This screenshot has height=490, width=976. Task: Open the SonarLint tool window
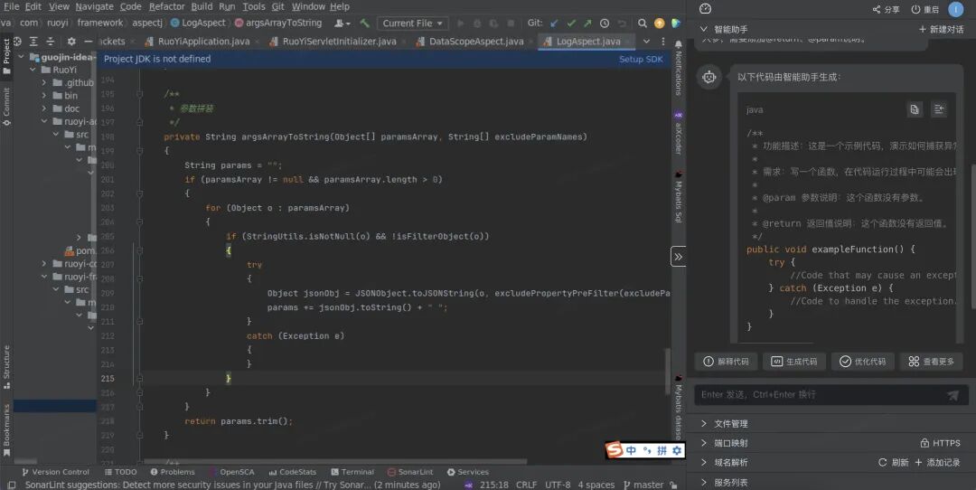(410, 472)
